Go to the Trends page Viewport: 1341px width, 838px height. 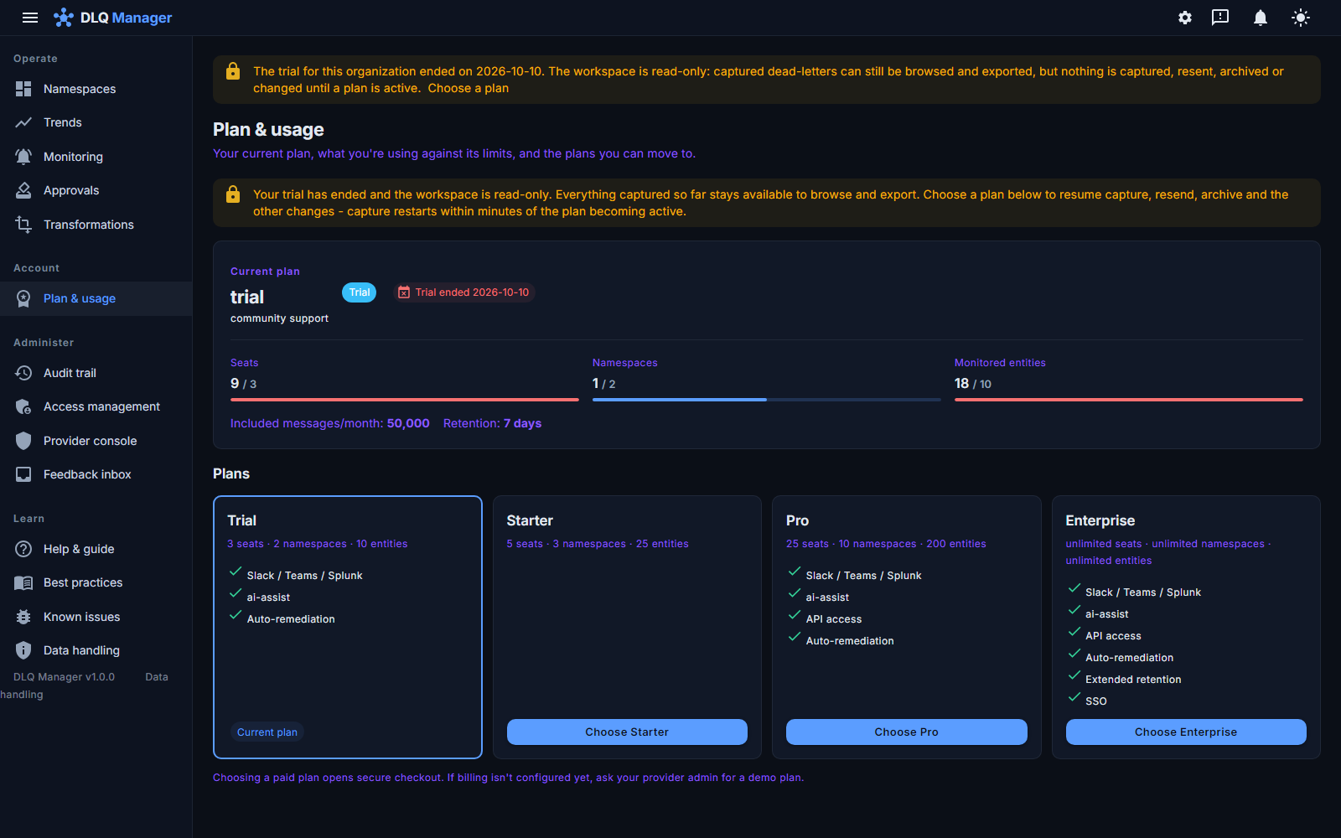(96, 122)
